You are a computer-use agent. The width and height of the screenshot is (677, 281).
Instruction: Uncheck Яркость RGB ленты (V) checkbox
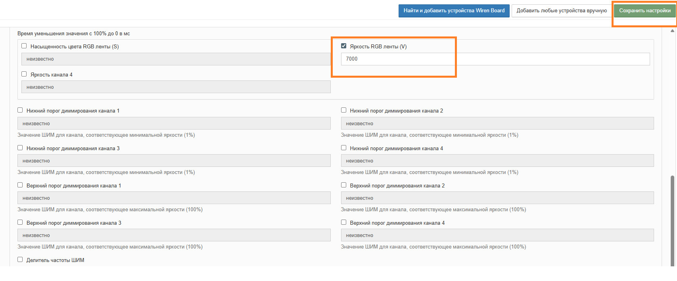(x=343, y=46)
